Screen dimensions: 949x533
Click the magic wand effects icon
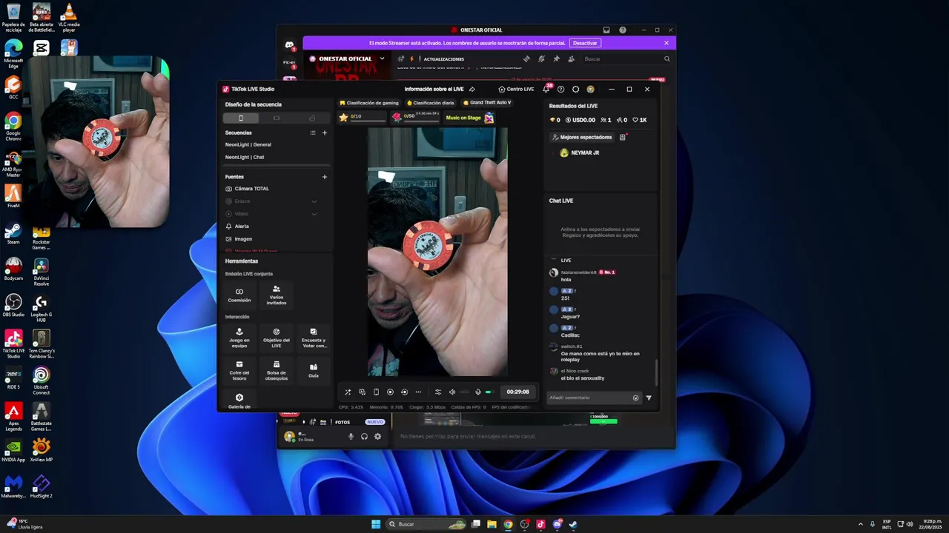coord(348,392)
